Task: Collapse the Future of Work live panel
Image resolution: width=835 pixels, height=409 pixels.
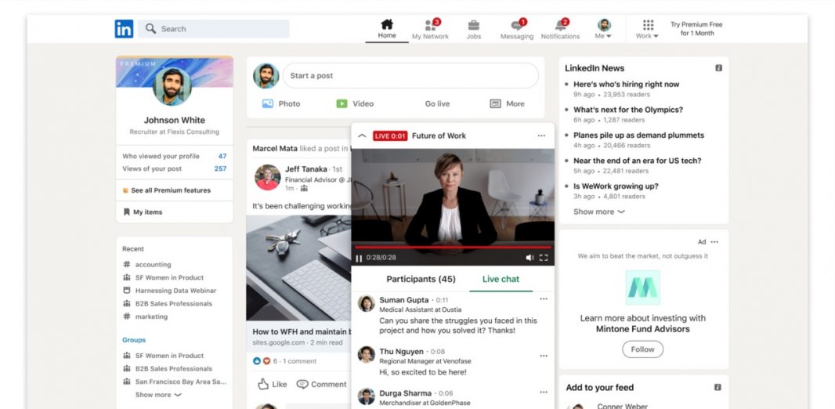Action: click(x=362, y=136)
